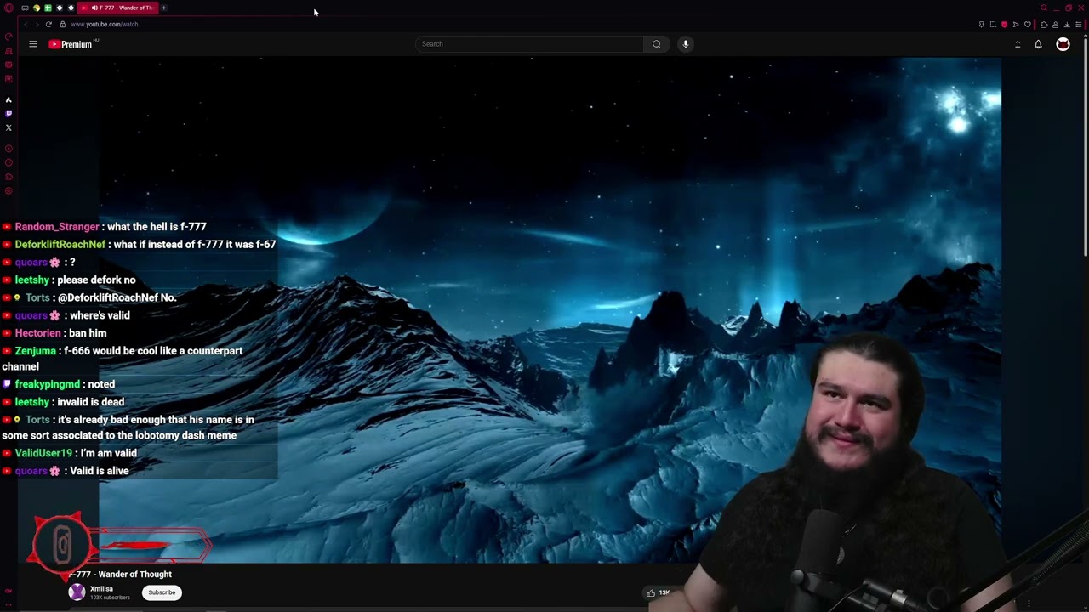
Task: Click the lock site info icon
Action: pyautogui.click(x=62, y=24)
